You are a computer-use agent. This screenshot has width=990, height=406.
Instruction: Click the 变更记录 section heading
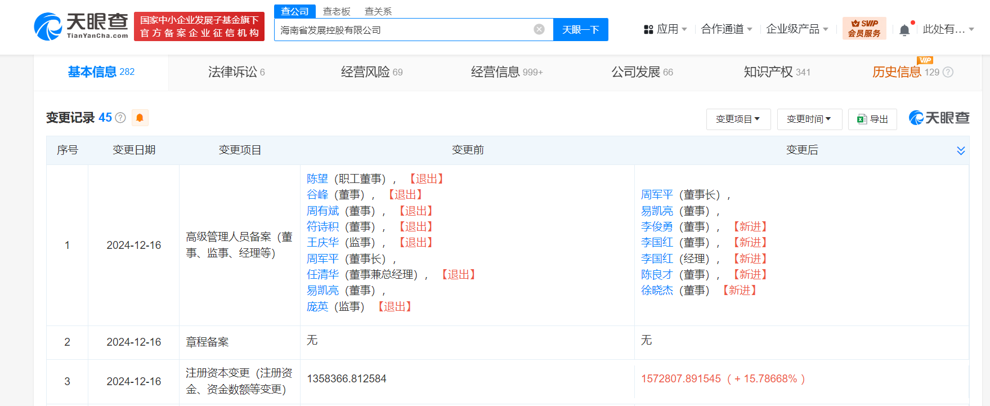coord(70,117)
